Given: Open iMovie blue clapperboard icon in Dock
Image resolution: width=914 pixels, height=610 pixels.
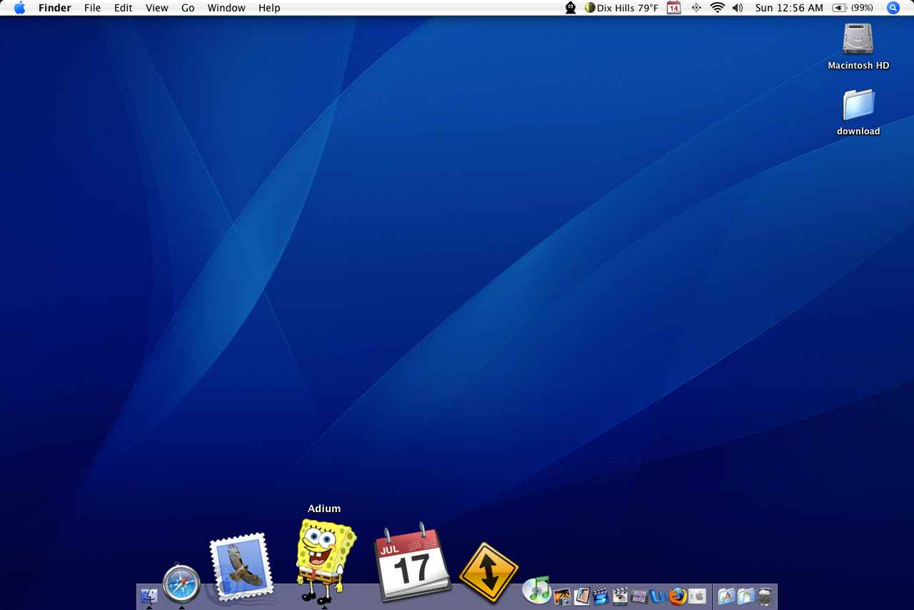Looking at the screenshot, I should [x=601, y=596].
